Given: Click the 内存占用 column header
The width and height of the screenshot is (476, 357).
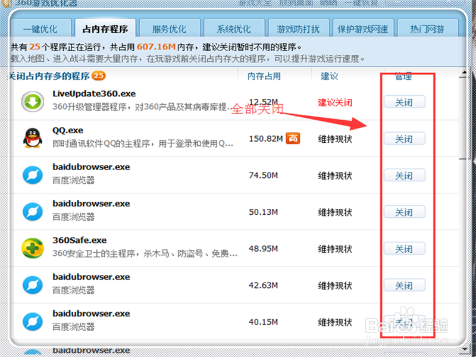Looking at the screenshot, I should [x=264, y=76].
